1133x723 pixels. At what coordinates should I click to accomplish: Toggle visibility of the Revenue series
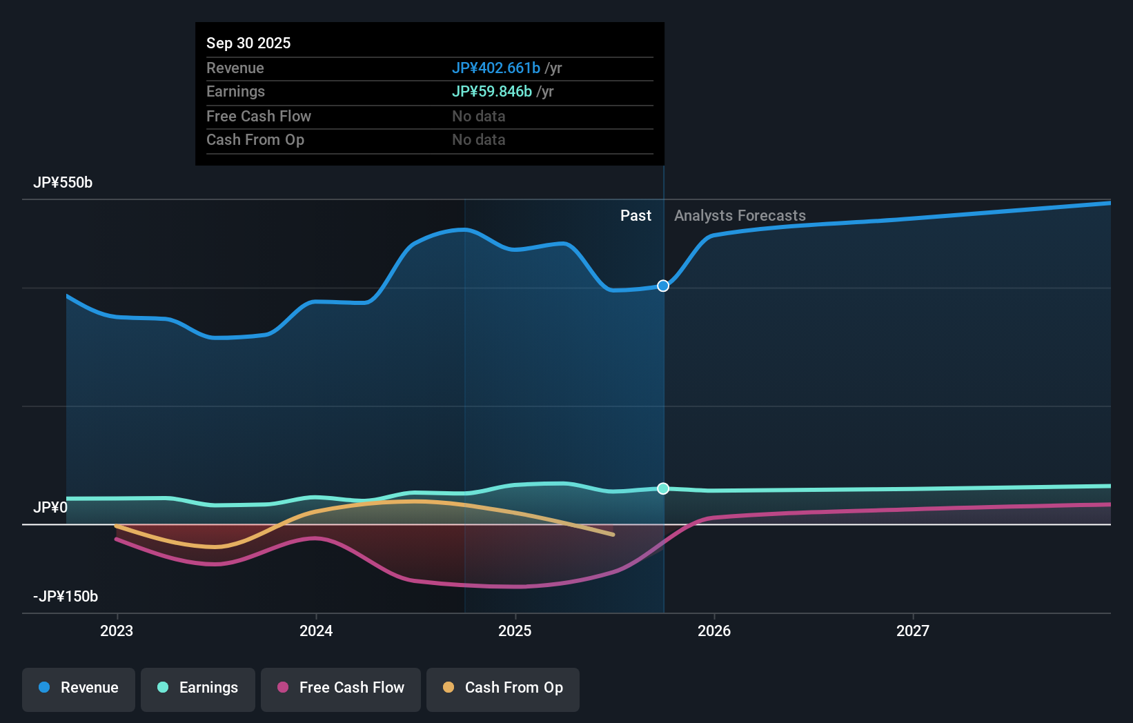click(78, 688)
